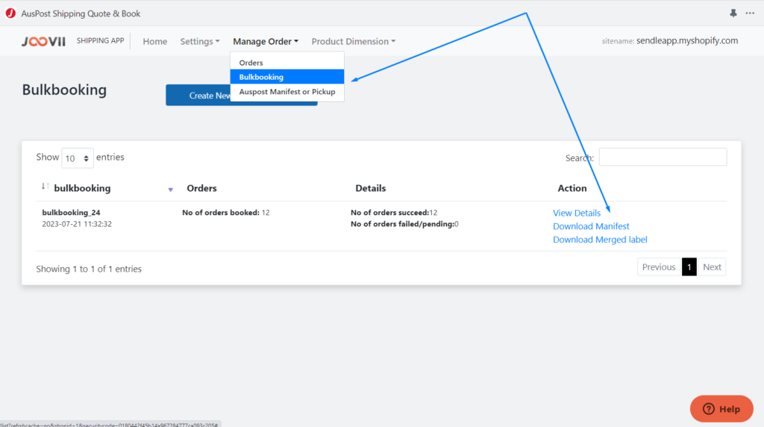Click the No of orders booked text
The height and width of the screenshot is (427, 764).
[x=225, y=213]
